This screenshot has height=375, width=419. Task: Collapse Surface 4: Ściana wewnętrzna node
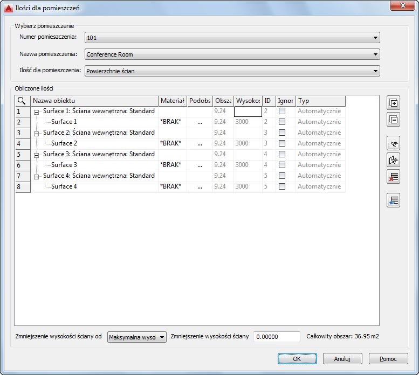pos(36,177)
